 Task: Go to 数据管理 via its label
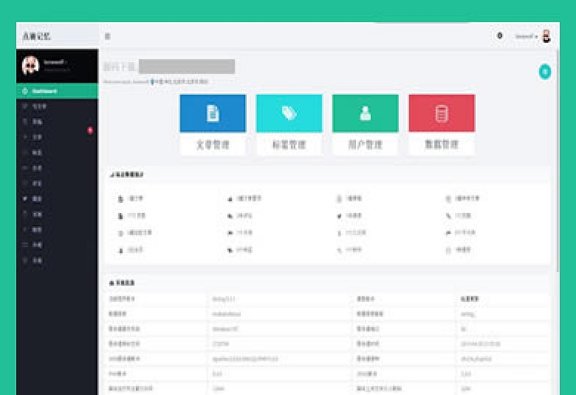pos(441,145)
